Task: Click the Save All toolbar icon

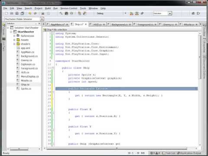Action: click(x=23, y=13)
